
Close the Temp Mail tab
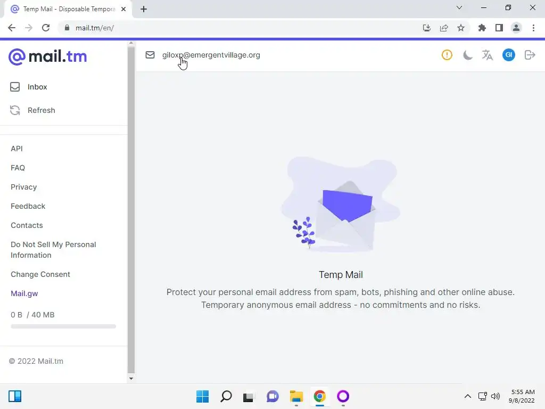pyautogui.click(x=123, y=9)
